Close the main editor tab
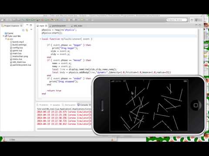This screenshot has height=156, width=209. pyautogui.click(x=46, y=26)
